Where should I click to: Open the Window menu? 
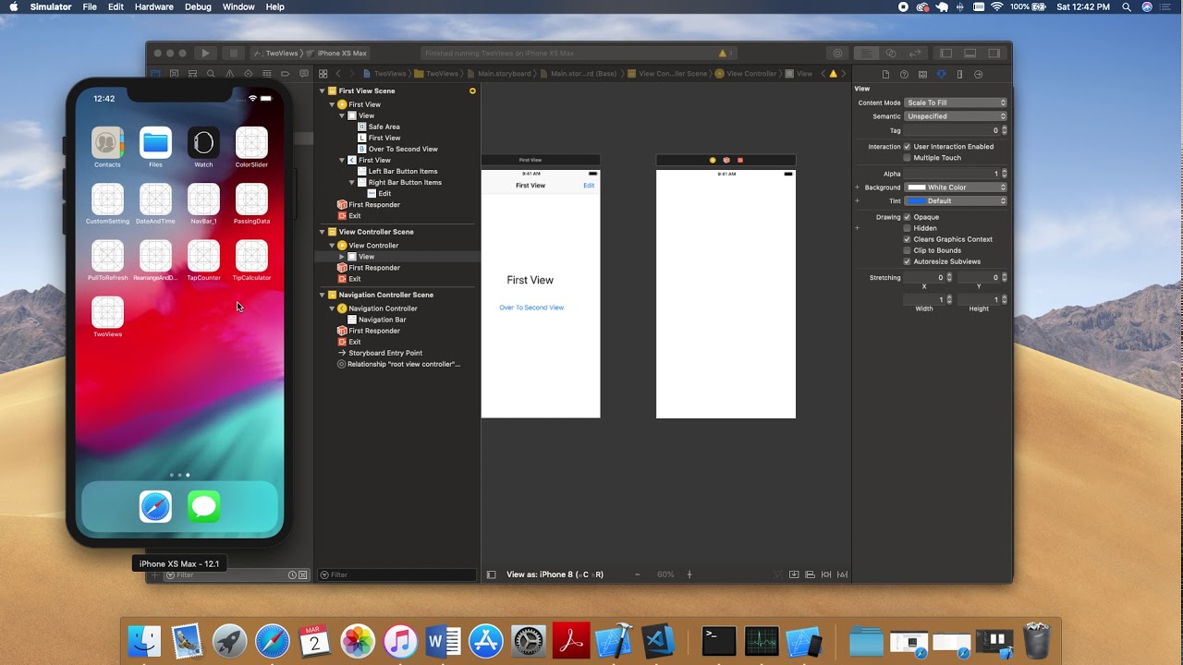click(x=238, y=6)
